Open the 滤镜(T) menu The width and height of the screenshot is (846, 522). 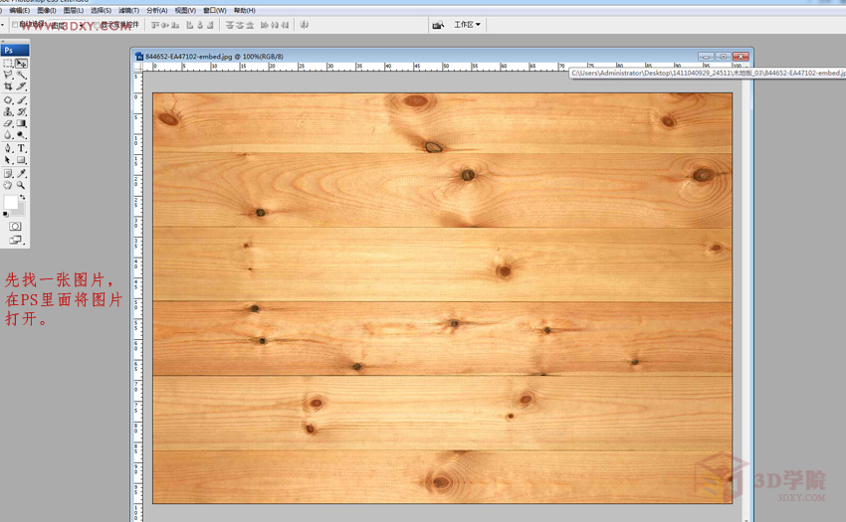[x=128, y=10]
